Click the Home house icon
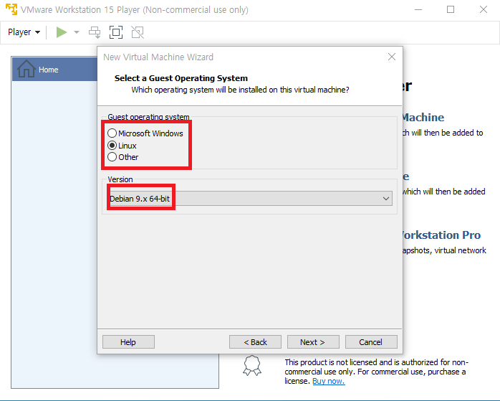This screenshot has width=500, height=401. pyautogui.click(x=27, y=69)
